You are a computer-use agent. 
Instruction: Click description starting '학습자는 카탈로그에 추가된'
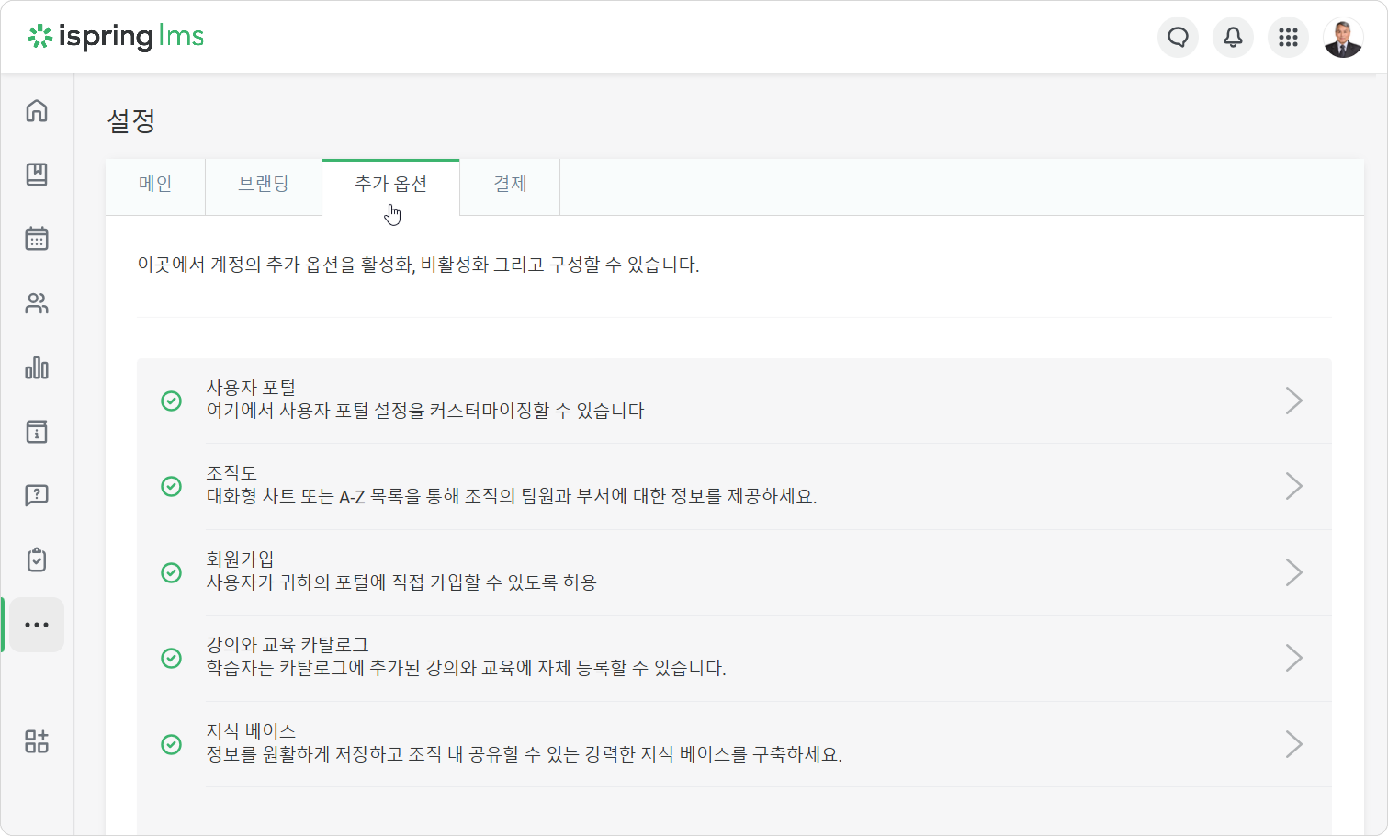point(466,668)
